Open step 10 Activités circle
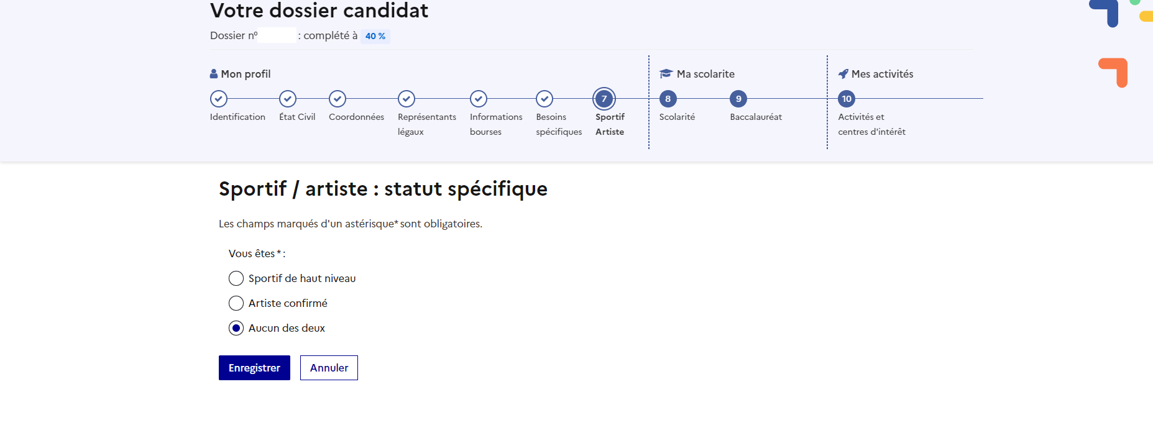Viewport: 1153px width, 438px height. [x=846, y=99]
